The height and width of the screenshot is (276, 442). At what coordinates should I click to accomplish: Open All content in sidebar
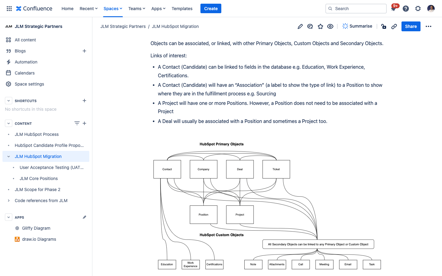point(25,40)
